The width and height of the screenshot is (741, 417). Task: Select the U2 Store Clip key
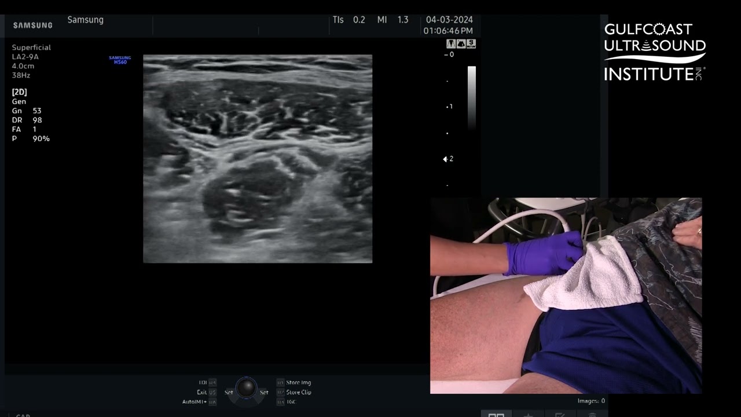[294, 392]
